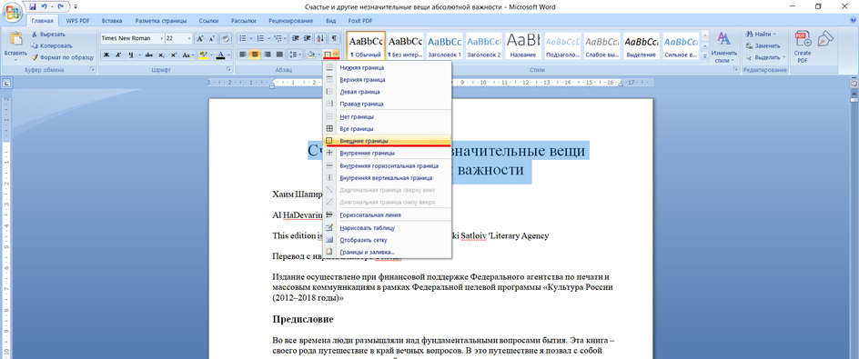859x359 pixels.
Task: Choose Верхняя граница from the borders menu
Action: click(387, 80)
